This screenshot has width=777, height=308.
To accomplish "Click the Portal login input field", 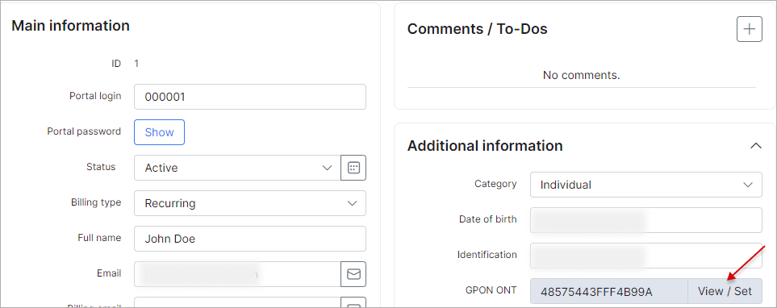I will tap(250, 97).
